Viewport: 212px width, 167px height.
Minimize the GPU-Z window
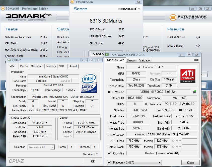point(182,55)
